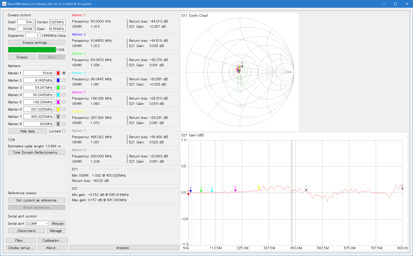
Task: Click the Center frequency field
Action: click(x=58, y=22)
